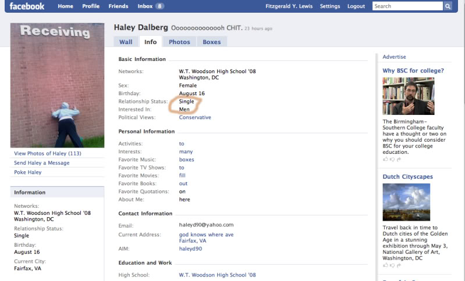Share the Dutch Cityscapes ad arrow icon
Screen dimensions: 465x281
(x=399, y=266)
